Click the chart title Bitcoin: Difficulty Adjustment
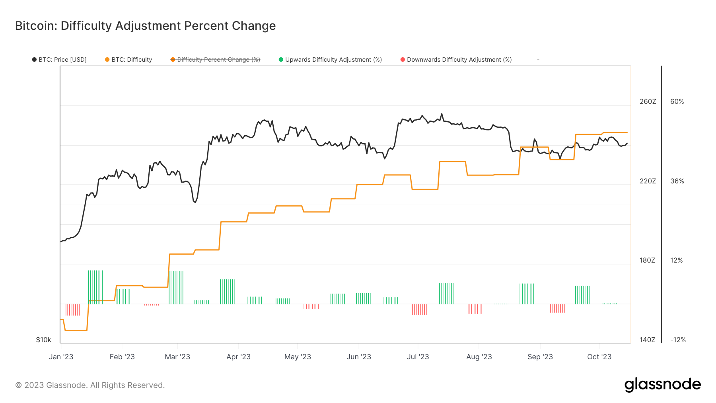 coord(145,26)
